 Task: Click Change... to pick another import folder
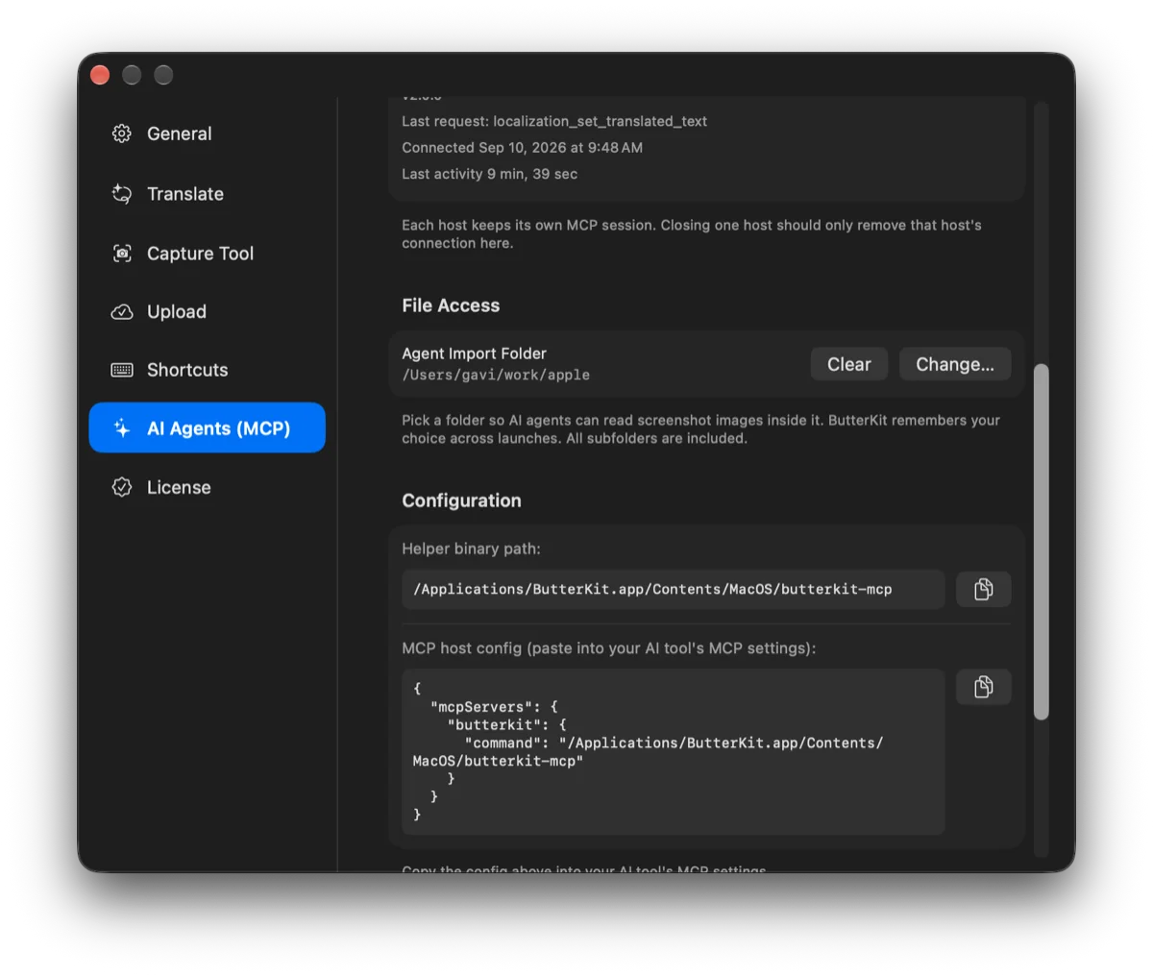coord(955,364)
